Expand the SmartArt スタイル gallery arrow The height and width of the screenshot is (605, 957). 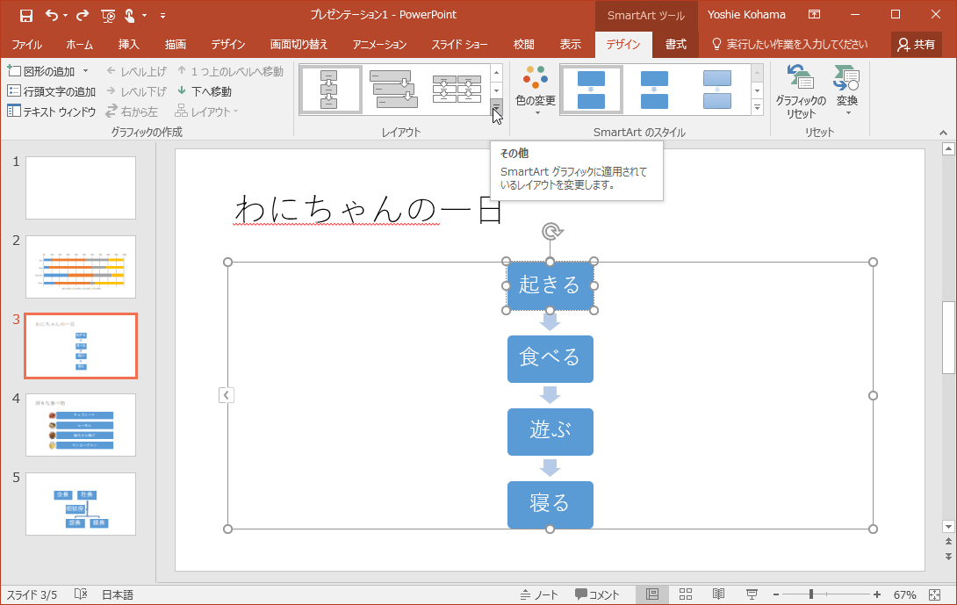(757, 109)
